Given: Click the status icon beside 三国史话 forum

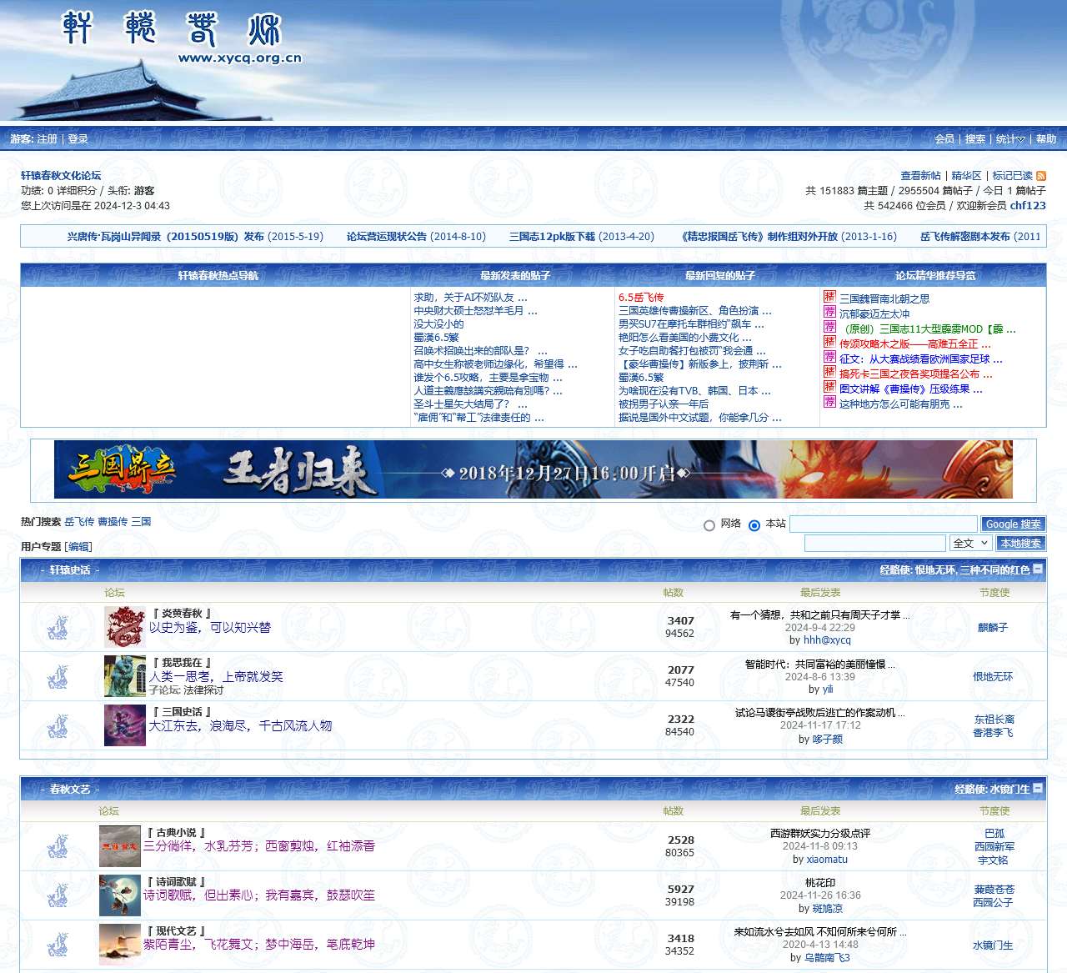Looking at the screenshot, I should point(58,725).
